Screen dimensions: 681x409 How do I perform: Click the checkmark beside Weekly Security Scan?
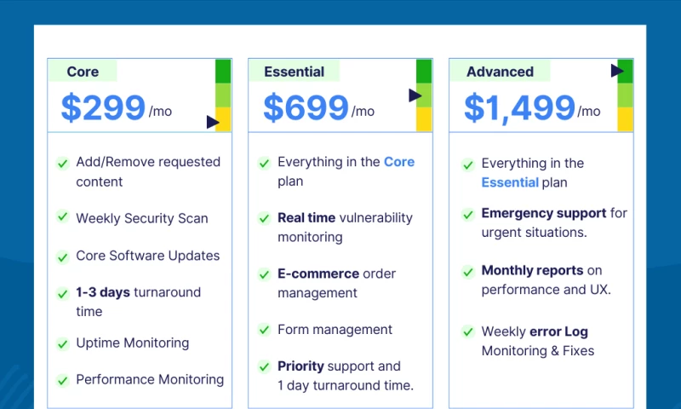pos(62,217)
